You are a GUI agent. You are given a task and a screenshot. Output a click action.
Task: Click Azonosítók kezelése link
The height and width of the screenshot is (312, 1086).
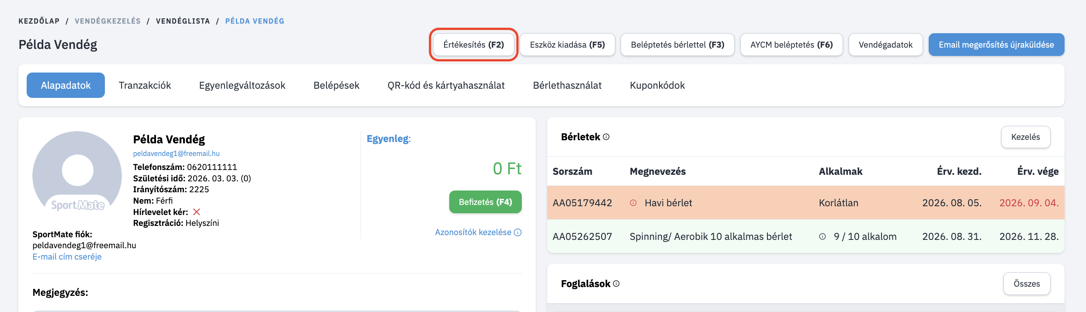pos(473,232)
